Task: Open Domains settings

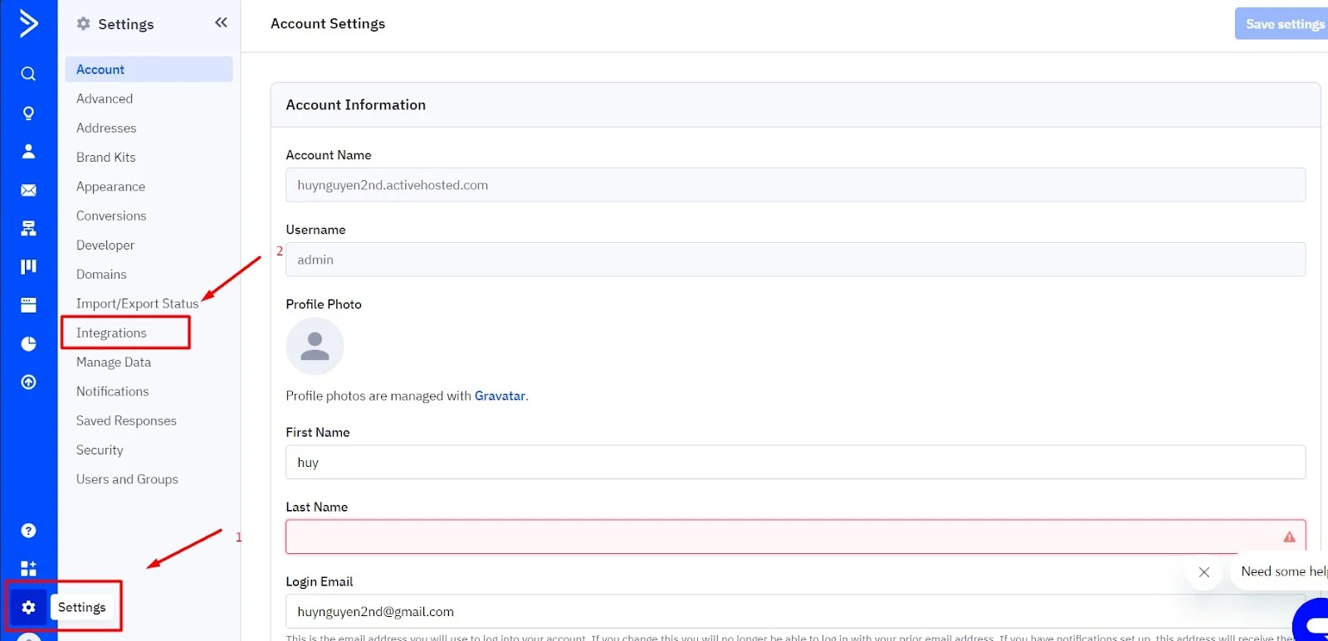Action: [x=101, y=274]
